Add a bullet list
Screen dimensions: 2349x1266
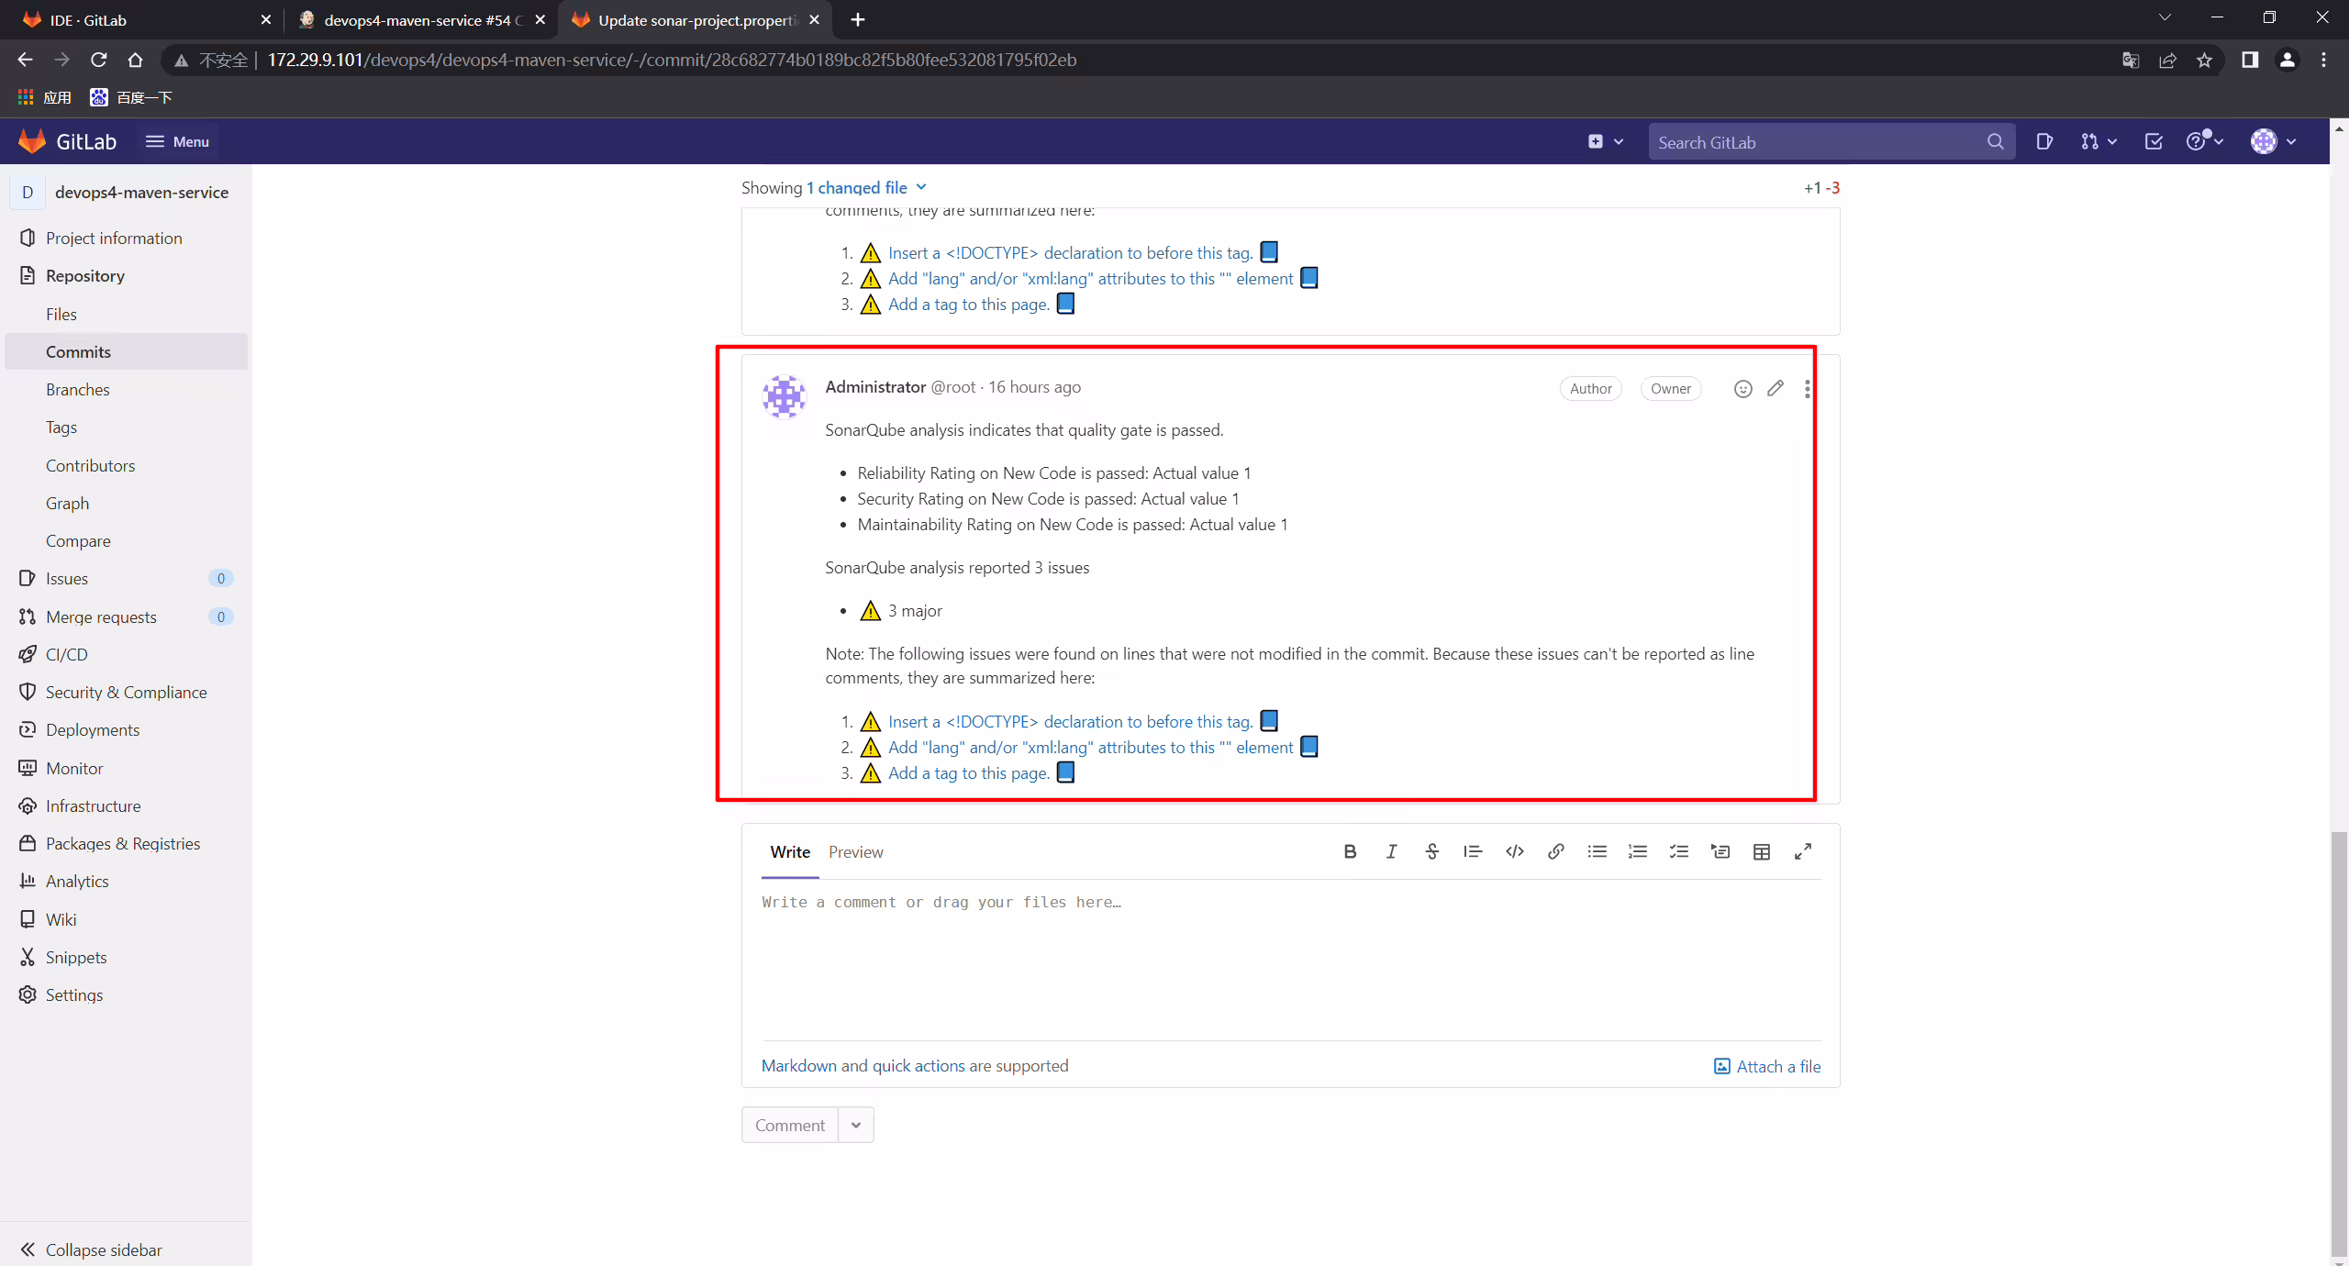pyautogui.click(x=1597, y=852)
